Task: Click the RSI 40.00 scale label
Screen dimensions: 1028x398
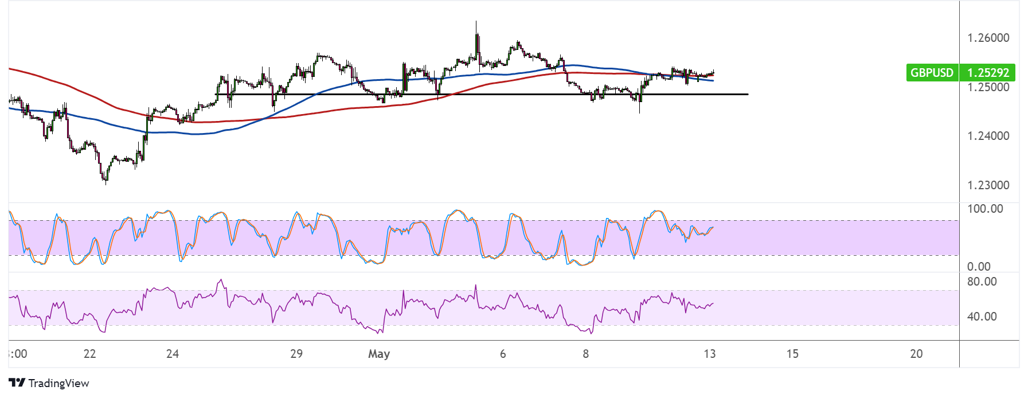Action: tap(982, 317)
